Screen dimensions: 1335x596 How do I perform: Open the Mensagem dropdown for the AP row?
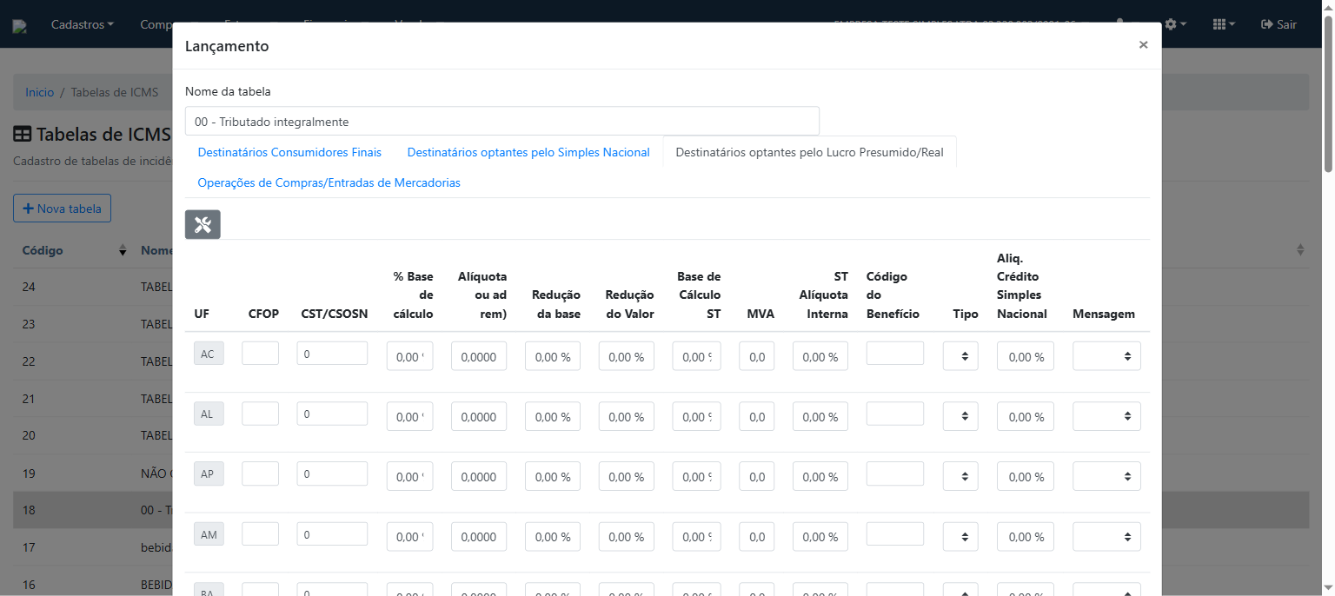click(x=1106, y=476)
